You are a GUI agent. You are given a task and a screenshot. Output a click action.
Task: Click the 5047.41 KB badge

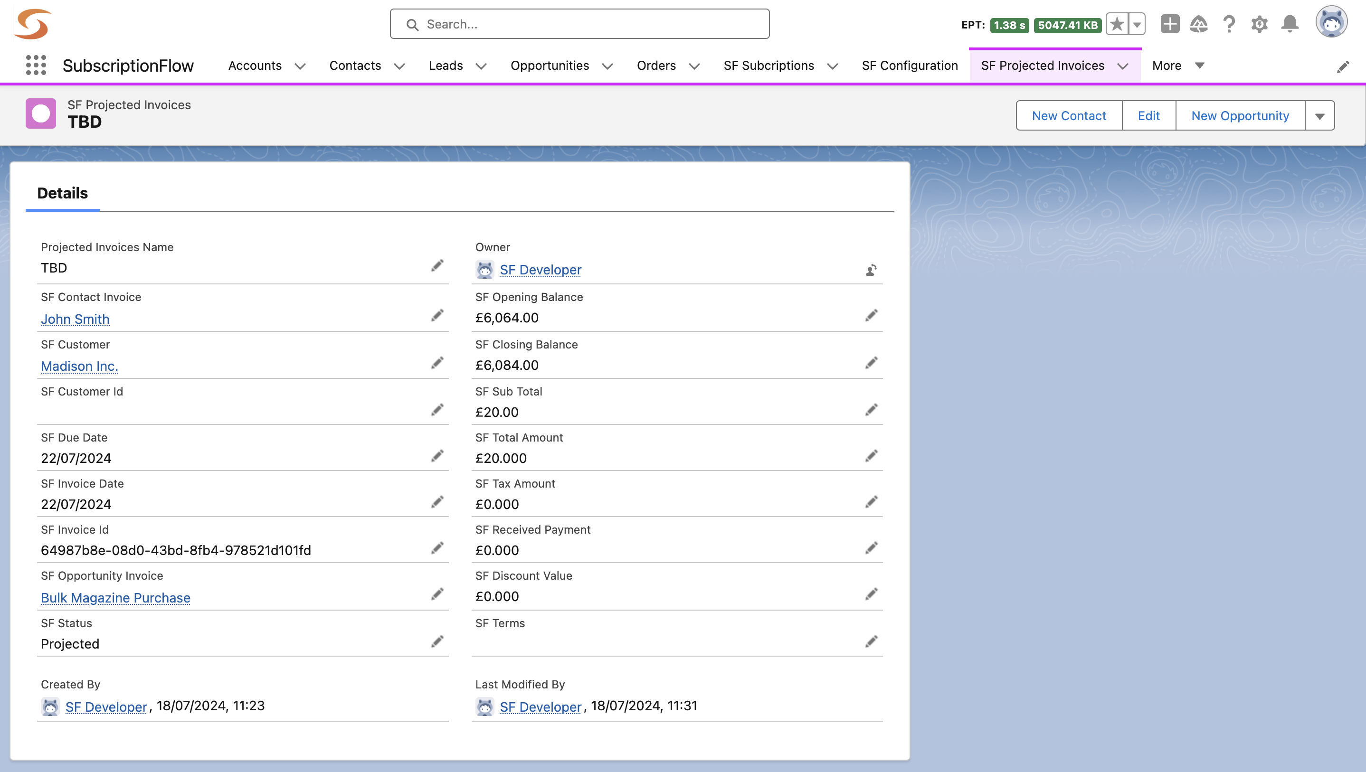[1067, 25]
